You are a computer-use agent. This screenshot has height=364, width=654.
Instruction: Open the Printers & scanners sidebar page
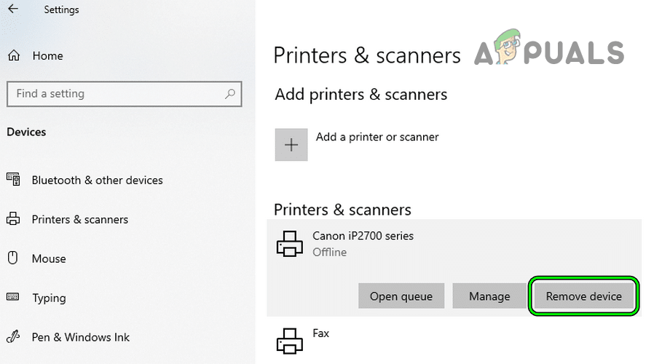pyautogui.click(x=79, y=219)
